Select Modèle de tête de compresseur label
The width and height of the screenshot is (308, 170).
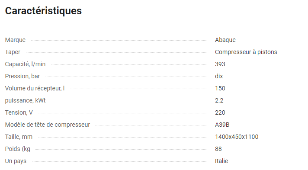pyautogui.click(x=48, y=125)
